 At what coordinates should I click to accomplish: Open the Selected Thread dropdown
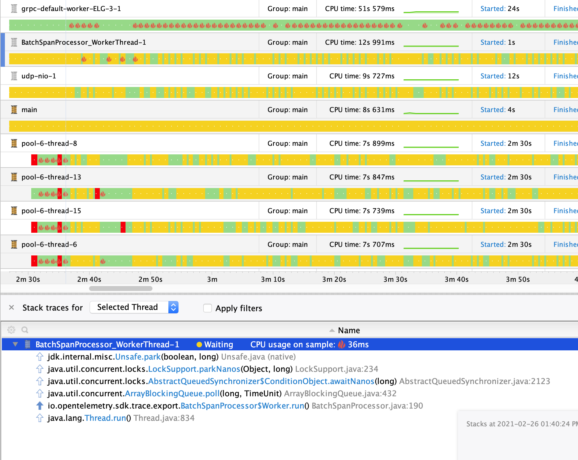134,307
